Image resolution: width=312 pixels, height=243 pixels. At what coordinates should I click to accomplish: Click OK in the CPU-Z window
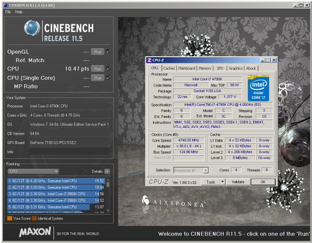pyautogui.click(x=263, y=182)
